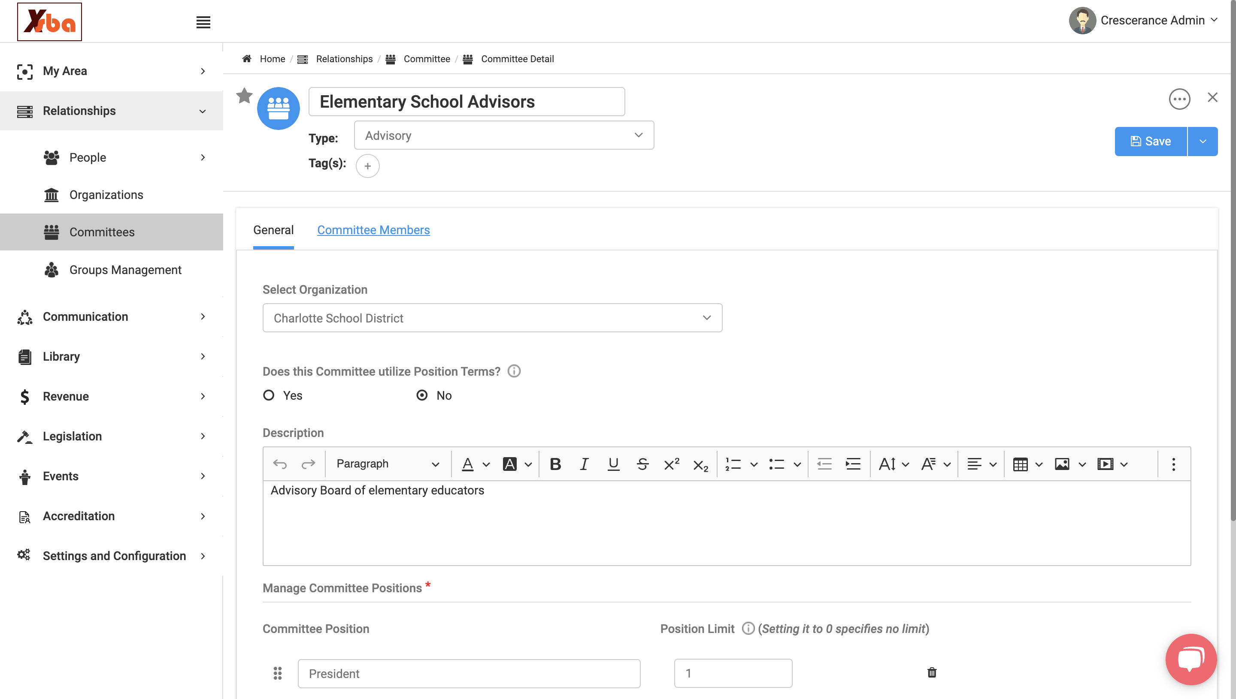
Task: Increase indent in description editor
Action: [853, 464]
